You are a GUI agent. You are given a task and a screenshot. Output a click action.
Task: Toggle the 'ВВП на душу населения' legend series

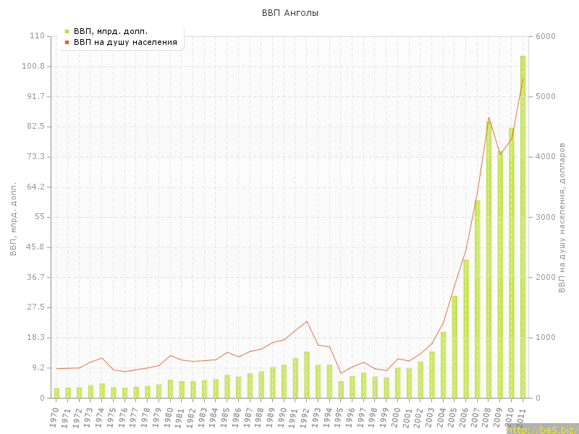[126, 42]
